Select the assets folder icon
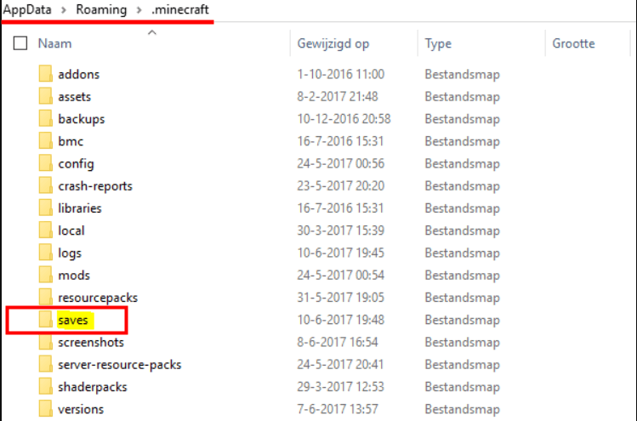 (x=46, y=96)
